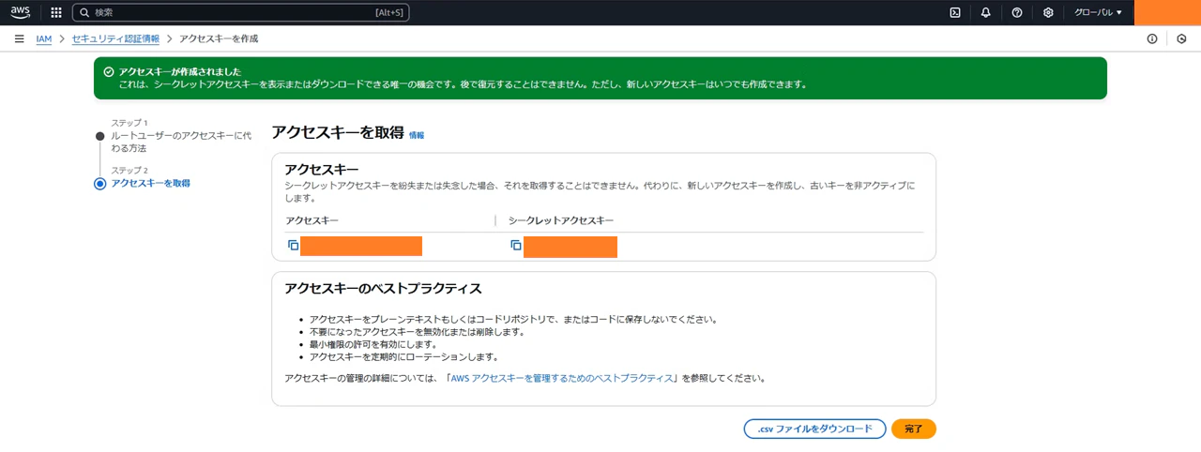The height and width of the screenshot is (452, 1201).
Task: Click bullet アクセスキーを定期的にローテーションします
Action: (403, 357)
